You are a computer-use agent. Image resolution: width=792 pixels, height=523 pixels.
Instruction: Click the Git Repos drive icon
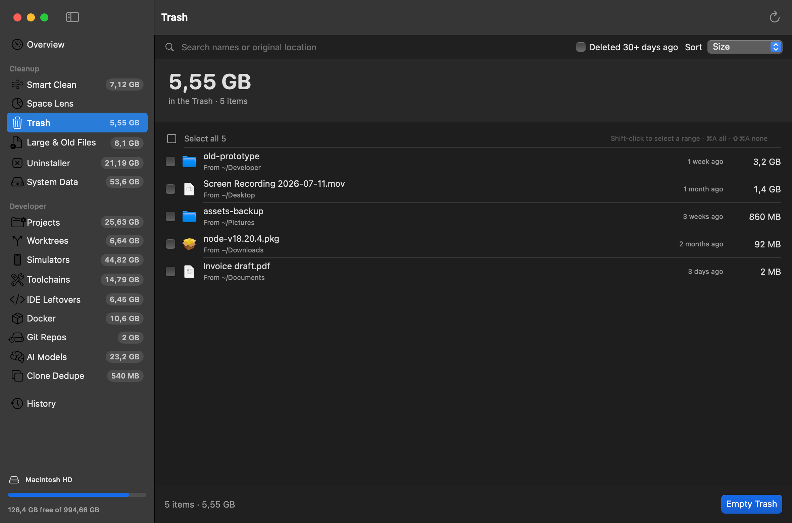click(x=16, y=338)
